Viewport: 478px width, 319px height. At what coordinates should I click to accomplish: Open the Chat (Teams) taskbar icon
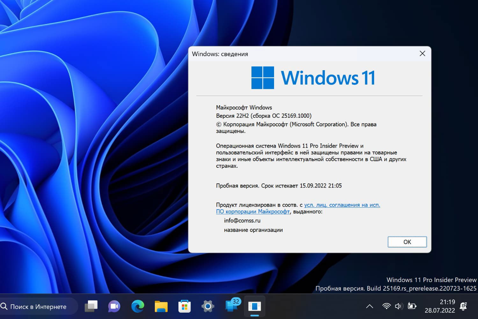(x=114, y=306)
